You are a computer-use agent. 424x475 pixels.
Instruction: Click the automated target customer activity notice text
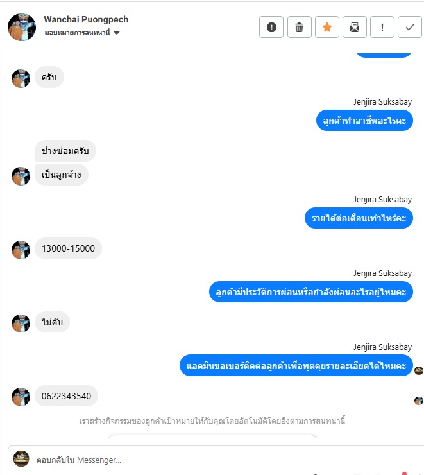click(x=212, y=421)
